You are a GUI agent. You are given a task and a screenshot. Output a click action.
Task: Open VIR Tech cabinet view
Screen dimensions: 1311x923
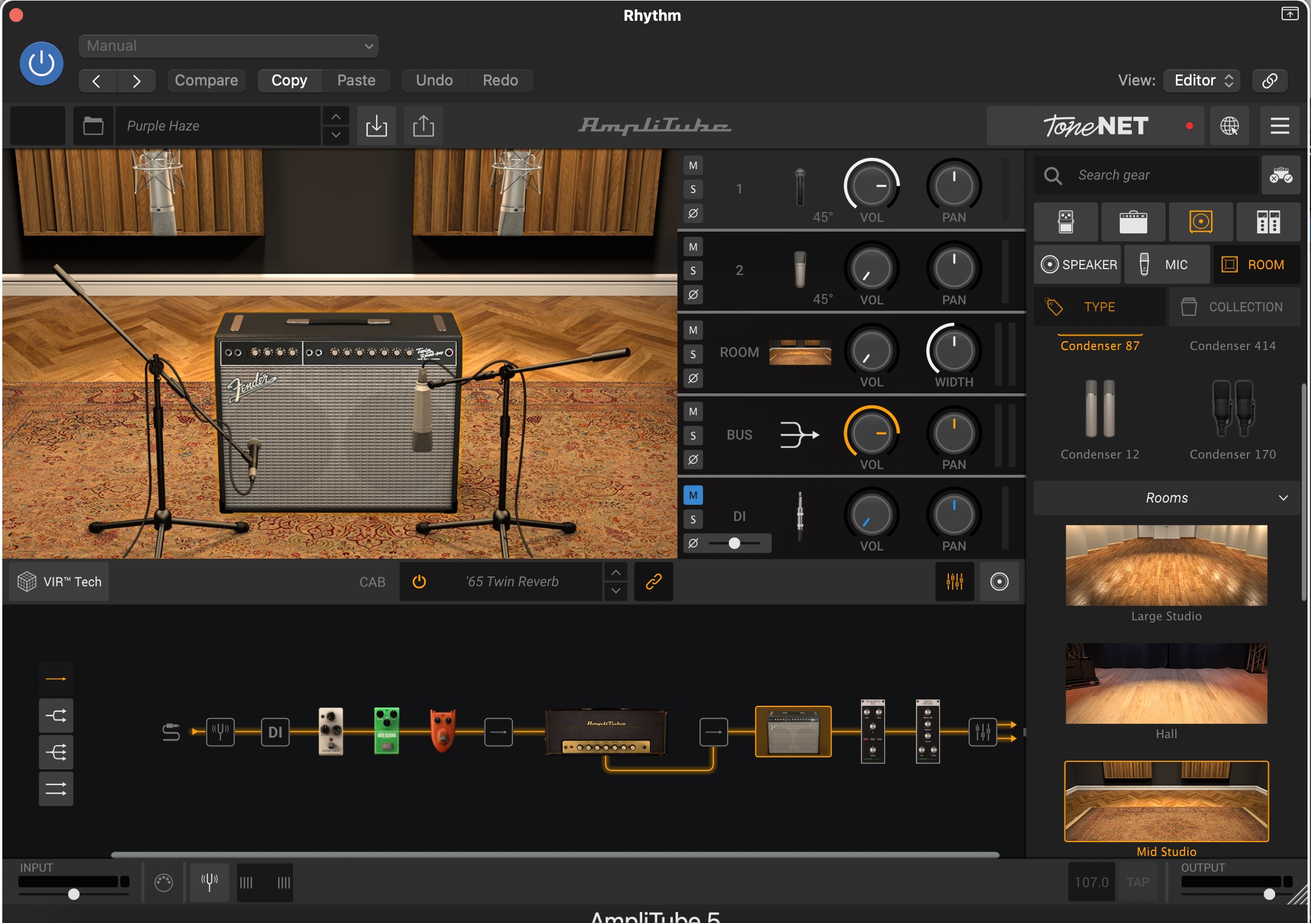(x=59, y=582)
